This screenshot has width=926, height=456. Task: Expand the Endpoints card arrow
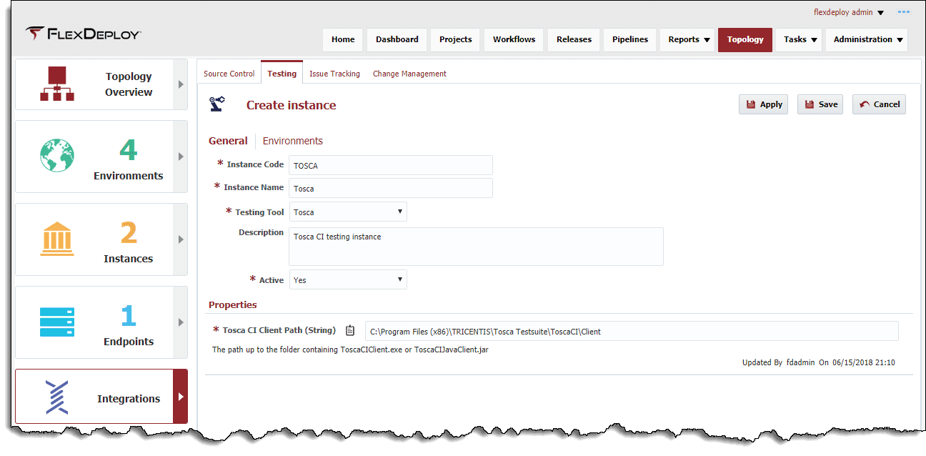point(181,322)
